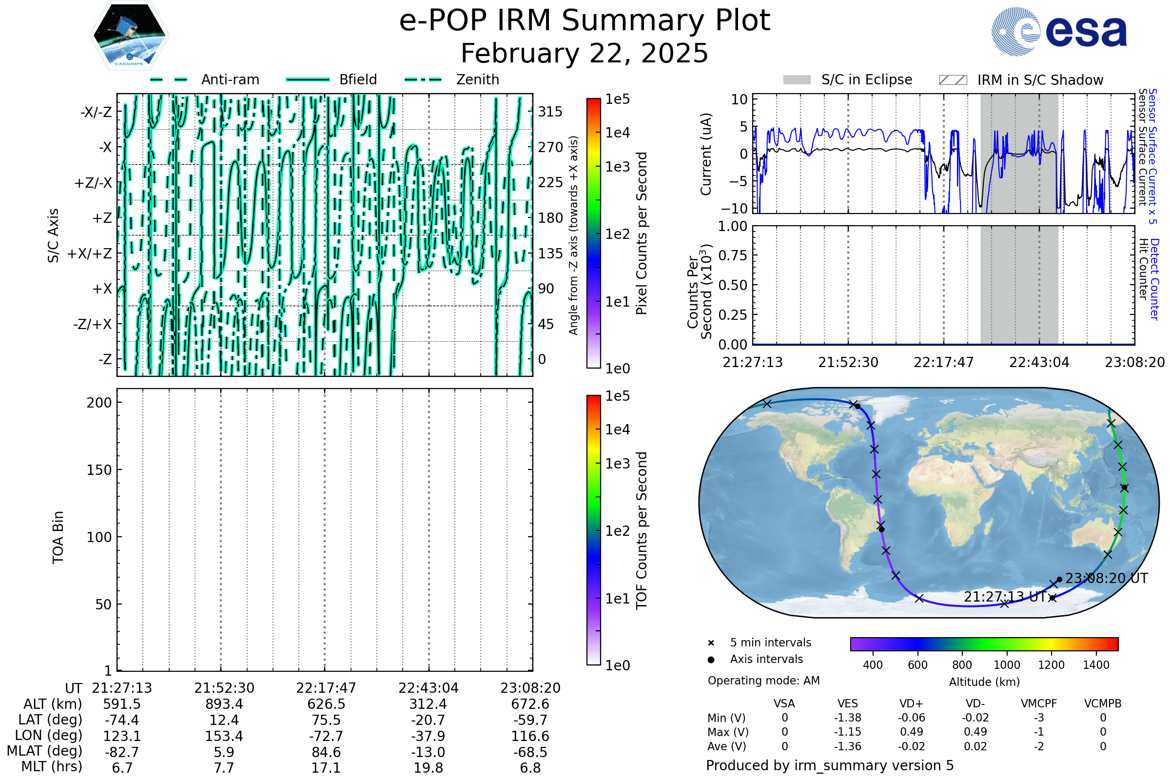Click the VMCPF column header
This screenshot has width=1170, height=780.
pos(1039,703)
